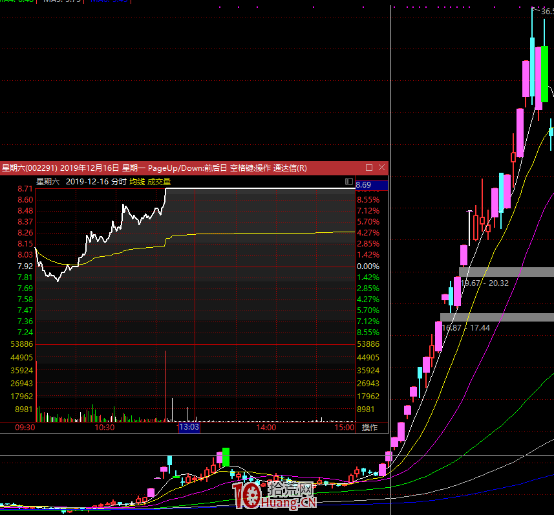
Task: Click the 14:00 label on time axis
Action: [x=266, y=428]
